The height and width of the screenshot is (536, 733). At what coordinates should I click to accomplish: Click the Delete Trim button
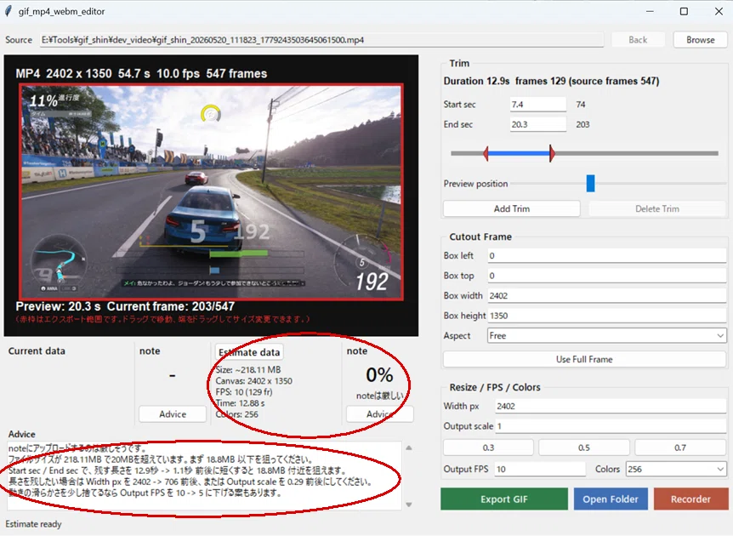coord(656,208)
